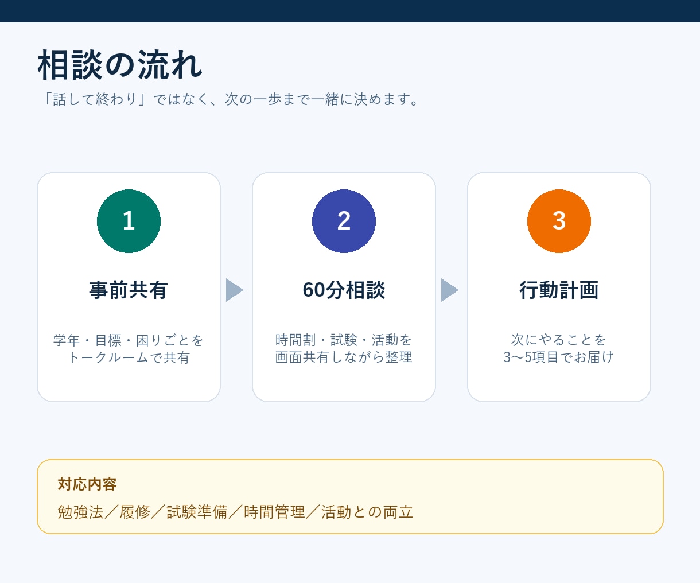Click the orange circle numbered 3
Image resolution: width=700 pixels, height=583 pixels.
(x=559, y=221)
